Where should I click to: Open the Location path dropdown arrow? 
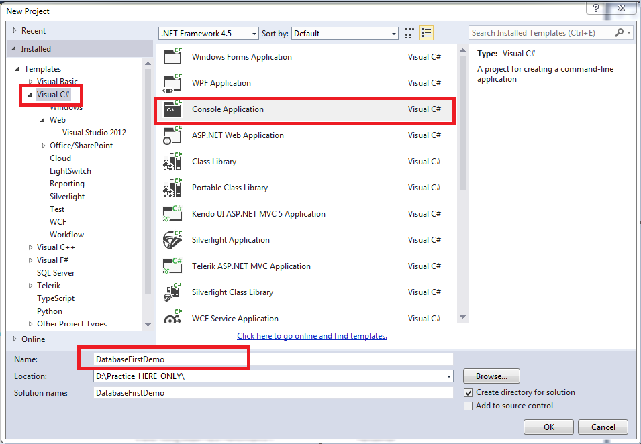[x=449, y=376]
